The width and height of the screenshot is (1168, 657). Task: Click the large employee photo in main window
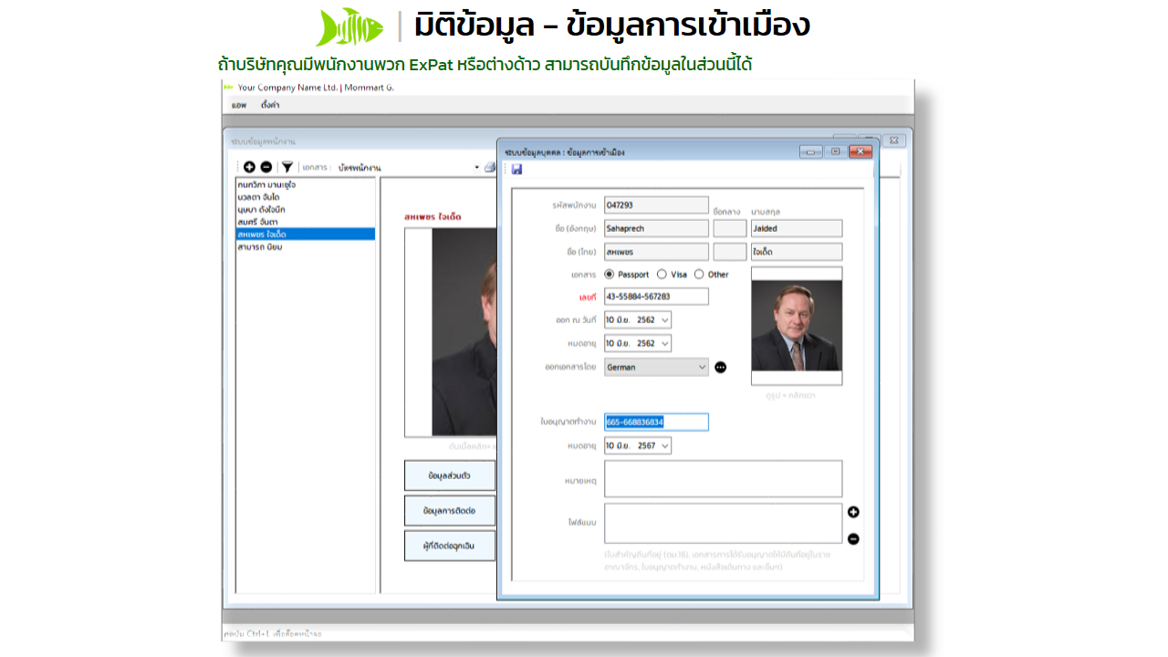tap(464, 332)
